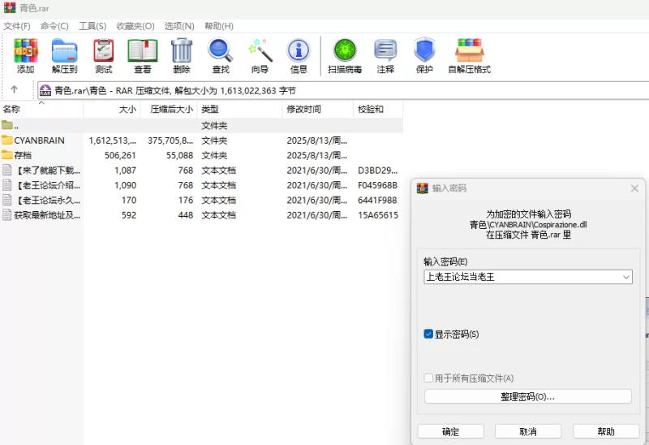
Task: Click the 测试 (Test) toolbar icon
Action: (104, 51)
